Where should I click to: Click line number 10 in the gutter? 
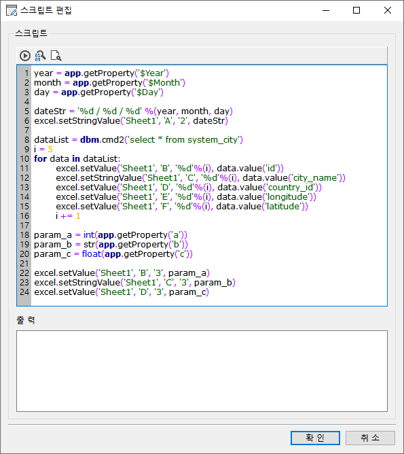point(24,159)
